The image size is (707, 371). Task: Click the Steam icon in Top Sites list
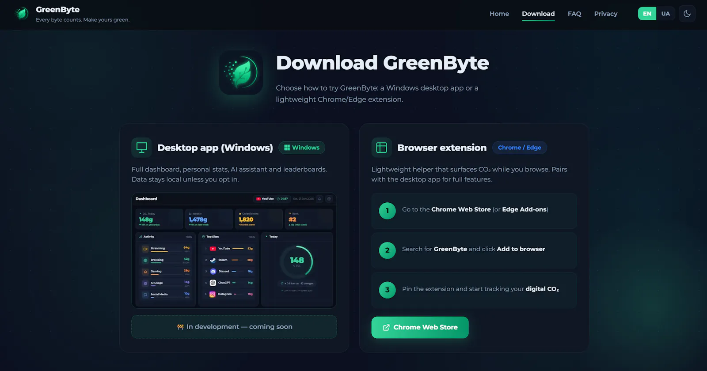coord(213,260)
